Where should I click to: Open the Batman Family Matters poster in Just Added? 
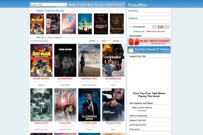click(41, 60)
